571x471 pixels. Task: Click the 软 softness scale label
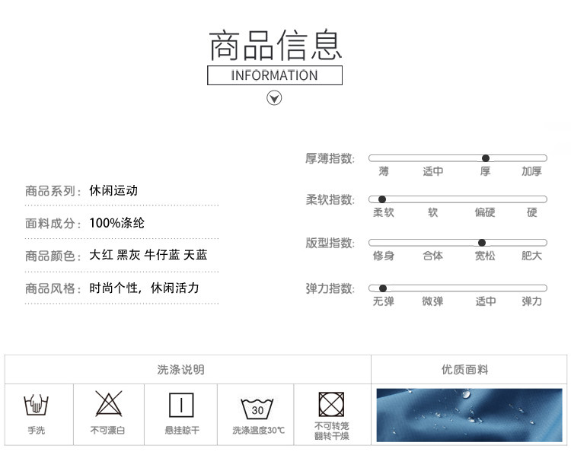pos(432,212)
